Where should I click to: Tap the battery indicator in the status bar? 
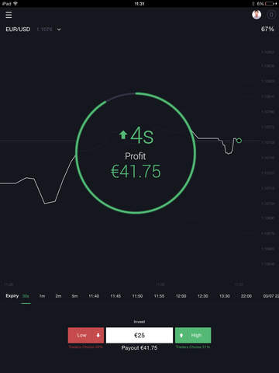[x=270, y=4]
